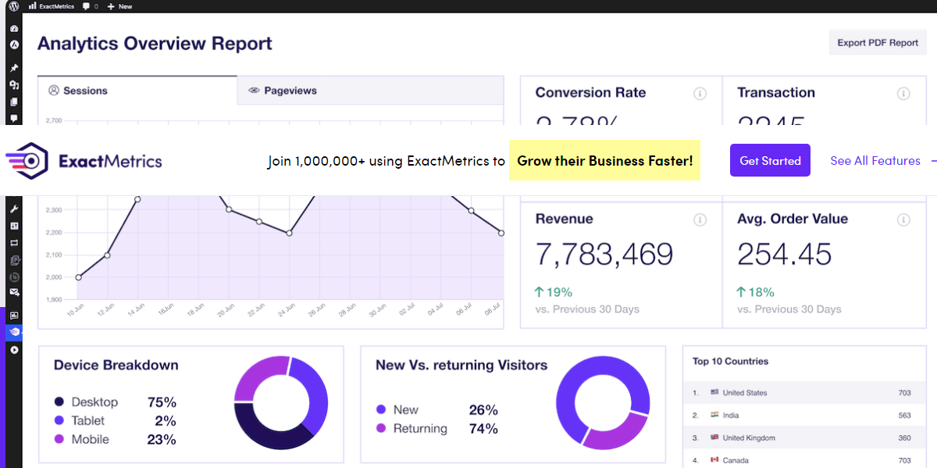Image resolution: width=937 pixels, height=468 pixels.
Task: Click the Canada flag icon
Action: (x=714, y=460)
